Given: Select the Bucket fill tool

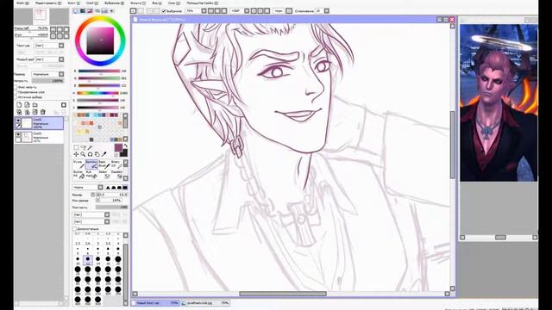Looking at the screenshot, I should [x=78, y=174].
